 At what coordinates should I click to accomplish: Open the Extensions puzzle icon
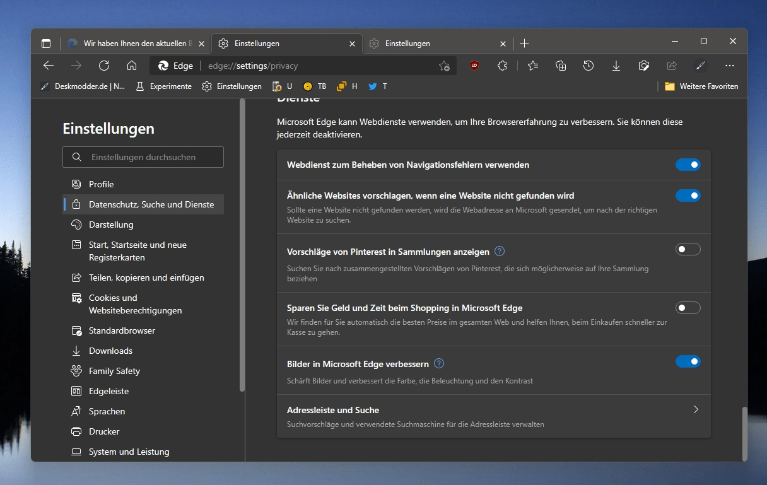pos(502,66)
